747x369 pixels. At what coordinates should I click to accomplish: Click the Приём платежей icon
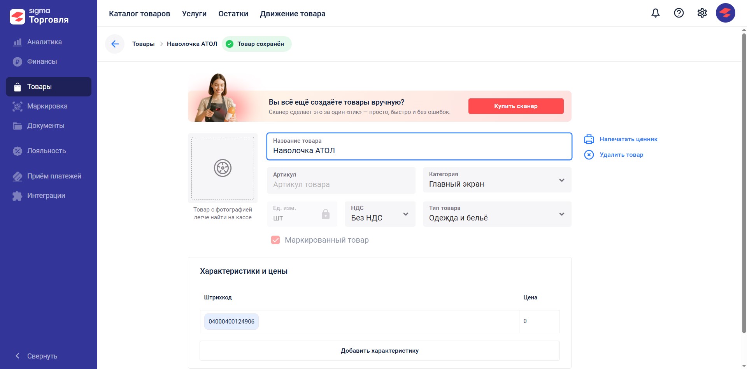[18, 176]
